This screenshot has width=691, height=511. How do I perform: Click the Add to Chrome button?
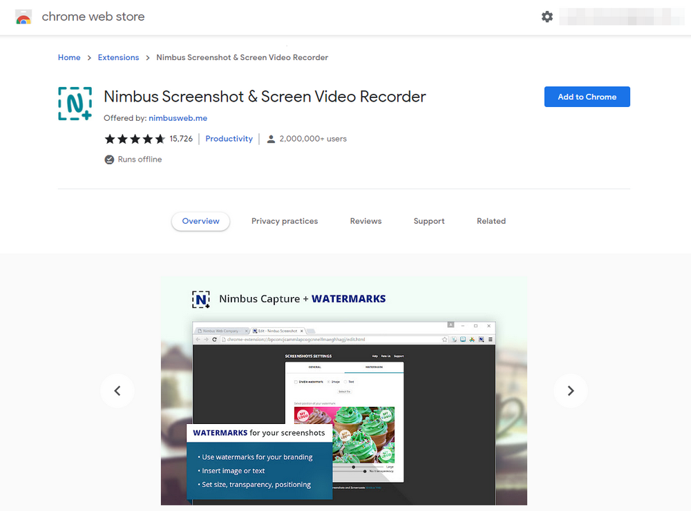click(587, 97)
